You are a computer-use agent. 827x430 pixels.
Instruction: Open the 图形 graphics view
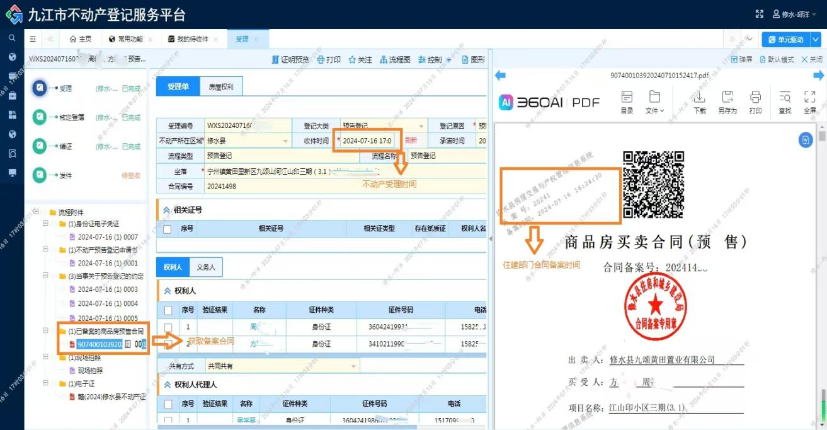pos(474,59)
